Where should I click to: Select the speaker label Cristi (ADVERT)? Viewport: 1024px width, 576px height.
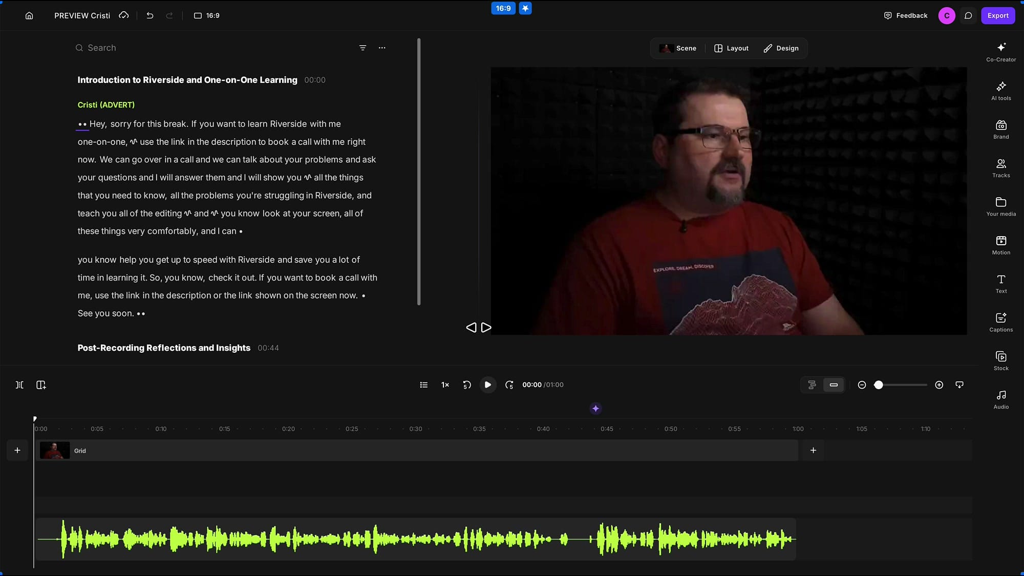coord(106,104)
